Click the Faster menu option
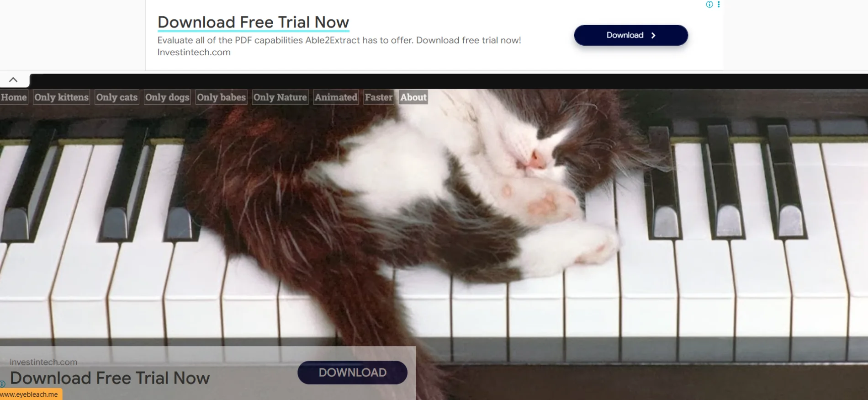The image size is (868, 400). [x=378, y=97]
